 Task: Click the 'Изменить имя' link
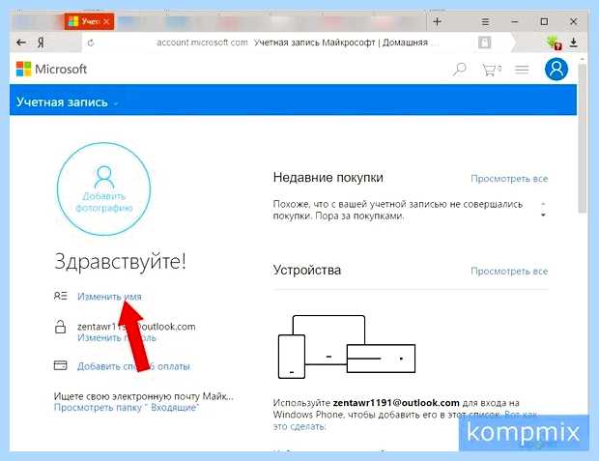pyautogui.click(x=109, y=297)
